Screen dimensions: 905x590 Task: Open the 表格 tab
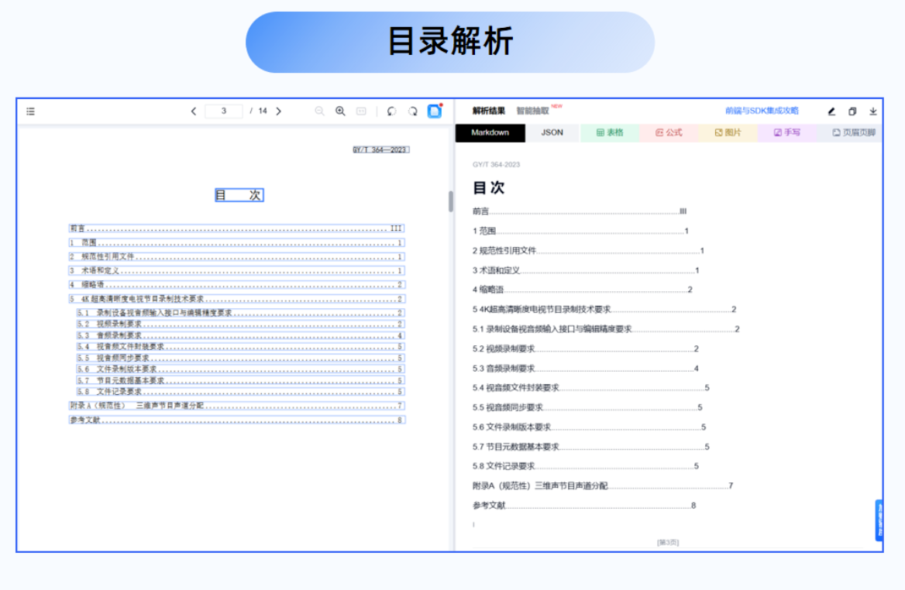pos(610,132)
